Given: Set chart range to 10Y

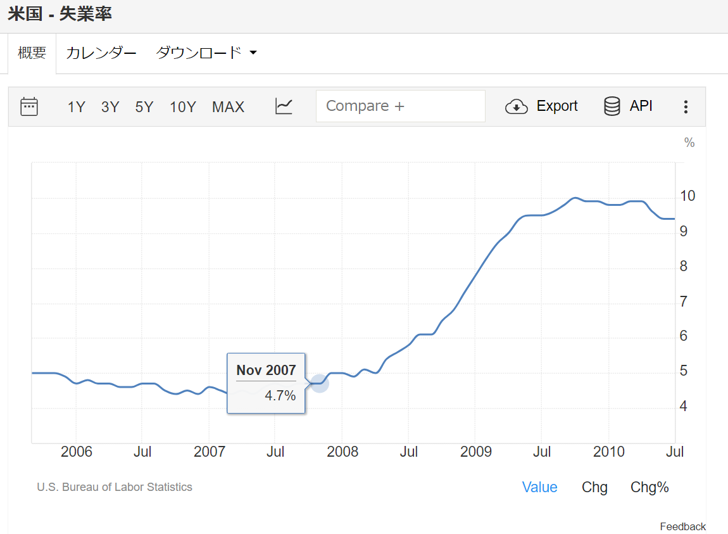Looking at the screenshot, I should [x=182, y=107].
